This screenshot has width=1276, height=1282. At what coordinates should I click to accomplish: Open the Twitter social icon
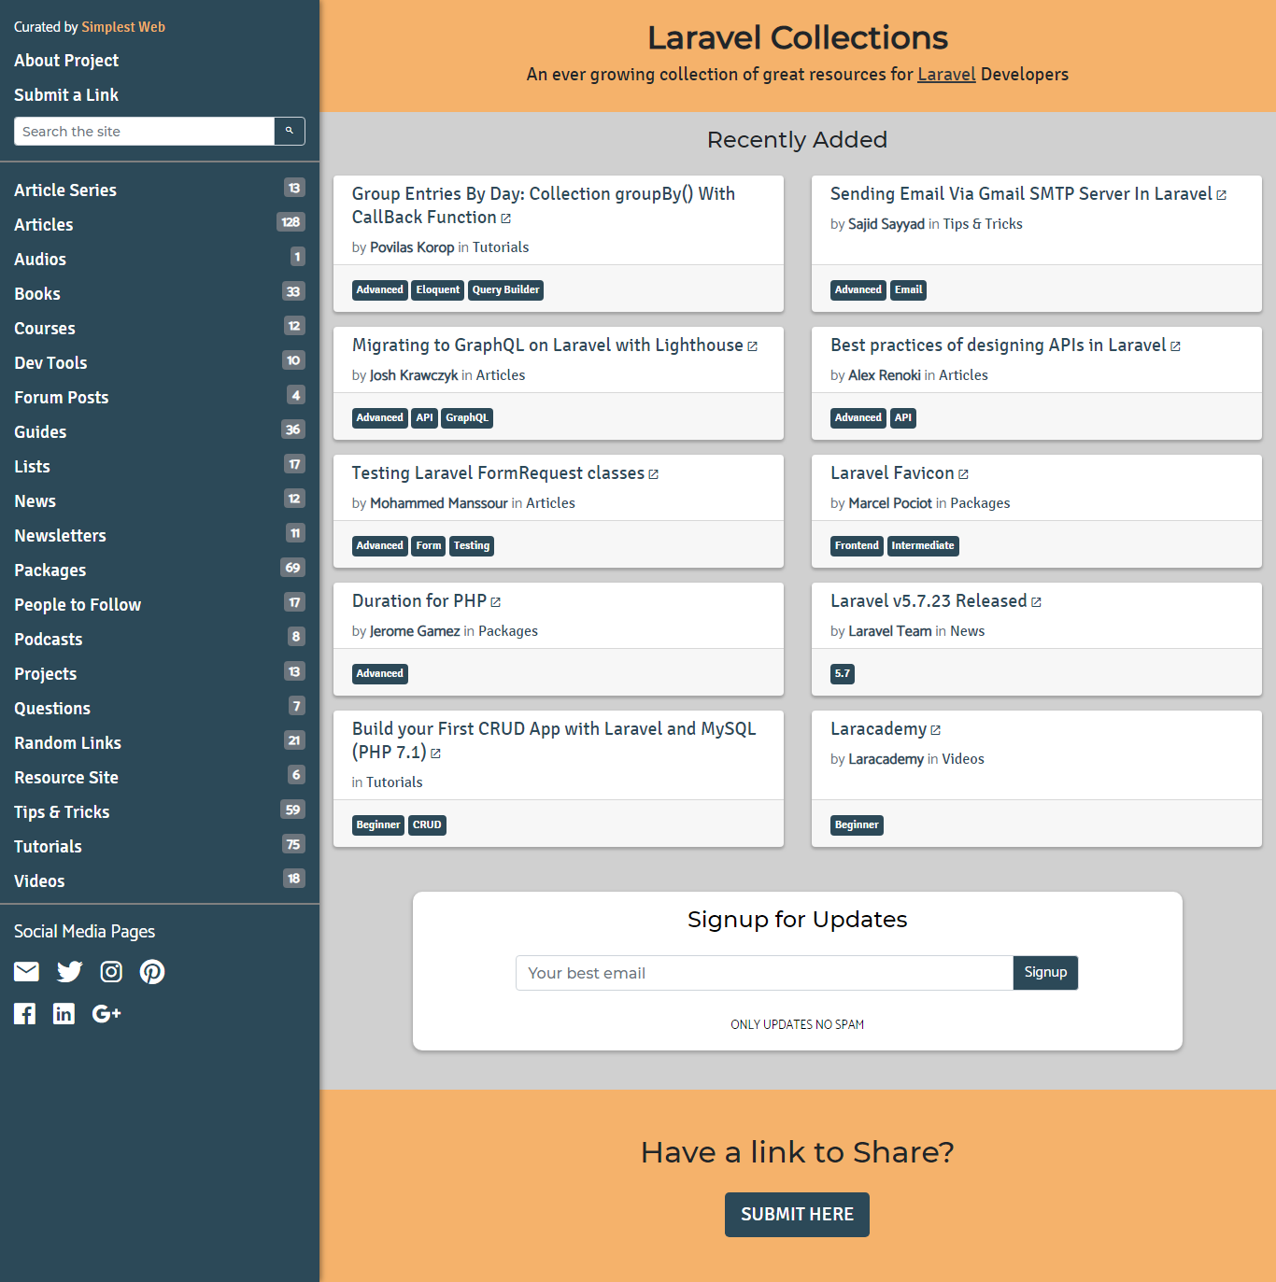coord(68,971)
